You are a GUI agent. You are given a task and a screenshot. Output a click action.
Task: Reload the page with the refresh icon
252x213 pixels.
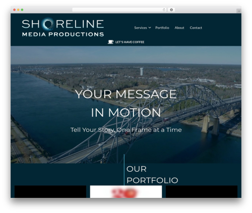tap(164, 10)
